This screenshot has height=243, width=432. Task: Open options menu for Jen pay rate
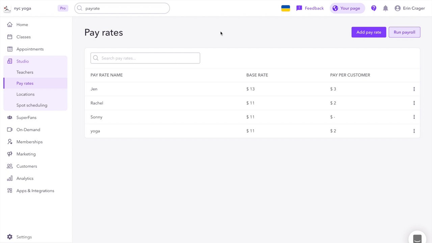point(414,89)
